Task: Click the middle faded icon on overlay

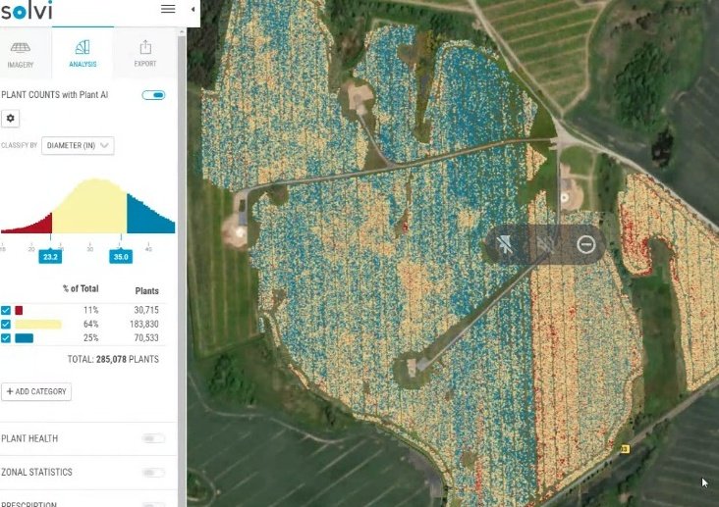Action: coord(546,244)
